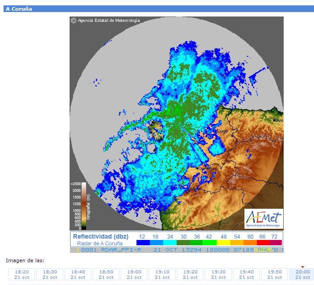
Task: Click the red marker above the 20:00 slot
Action: point(302,267)
